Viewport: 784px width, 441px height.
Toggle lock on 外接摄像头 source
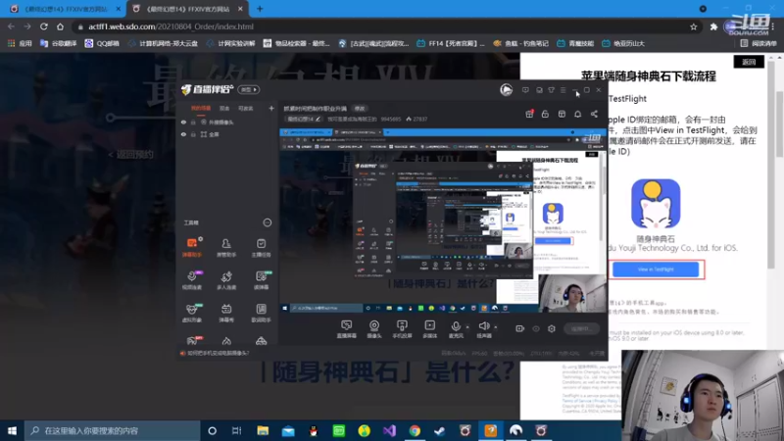point(193,122)
